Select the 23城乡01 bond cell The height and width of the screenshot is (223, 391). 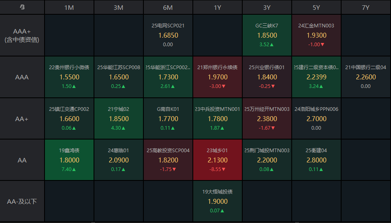[217, 160]
